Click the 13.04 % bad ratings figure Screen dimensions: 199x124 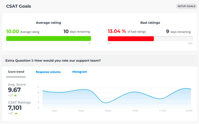[117, 31]
